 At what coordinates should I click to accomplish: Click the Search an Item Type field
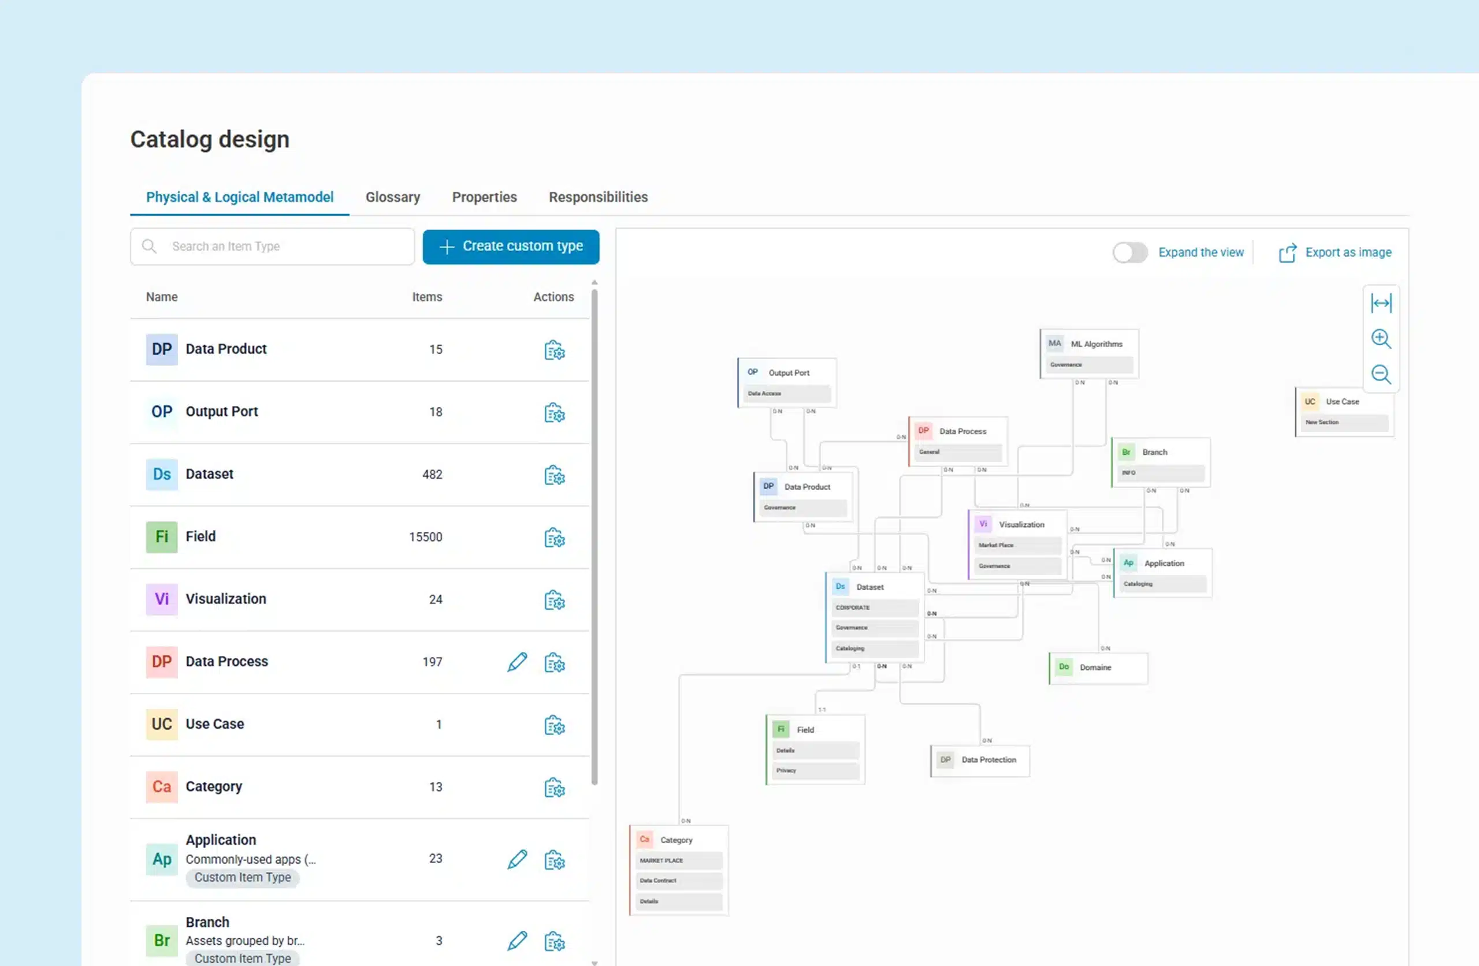point(272,246)
